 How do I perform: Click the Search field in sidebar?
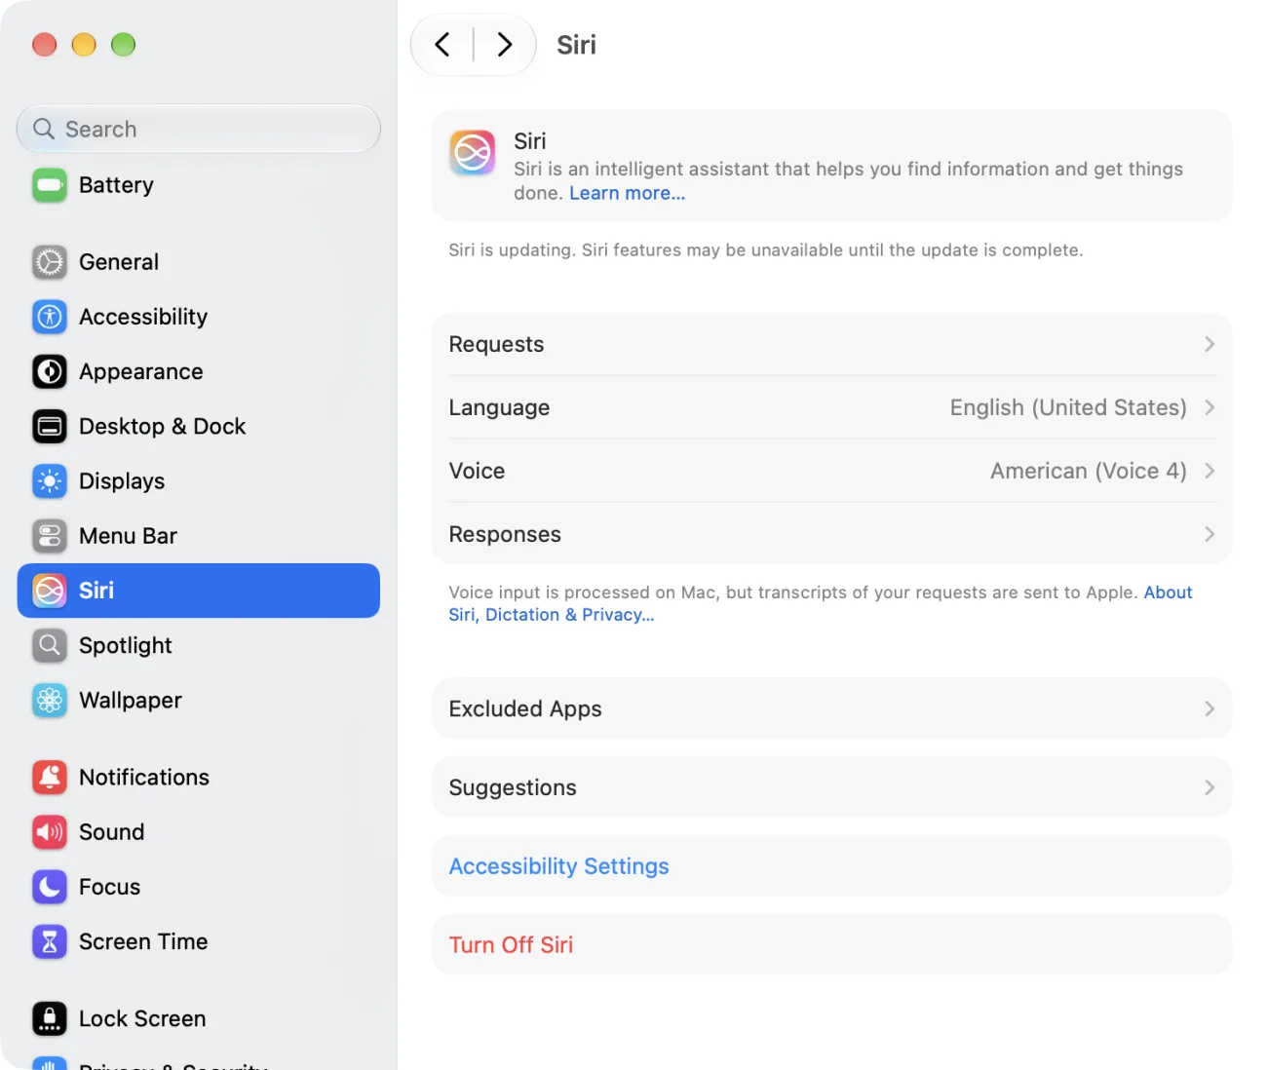click(199, 129)
